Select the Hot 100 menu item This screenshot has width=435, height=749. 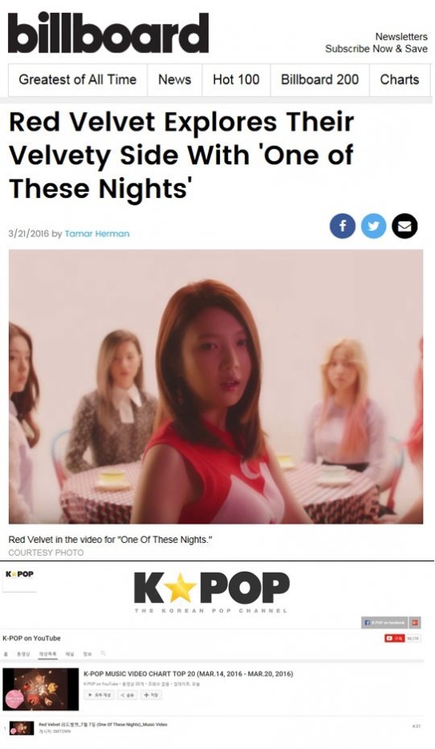click(x=236, y=80)
